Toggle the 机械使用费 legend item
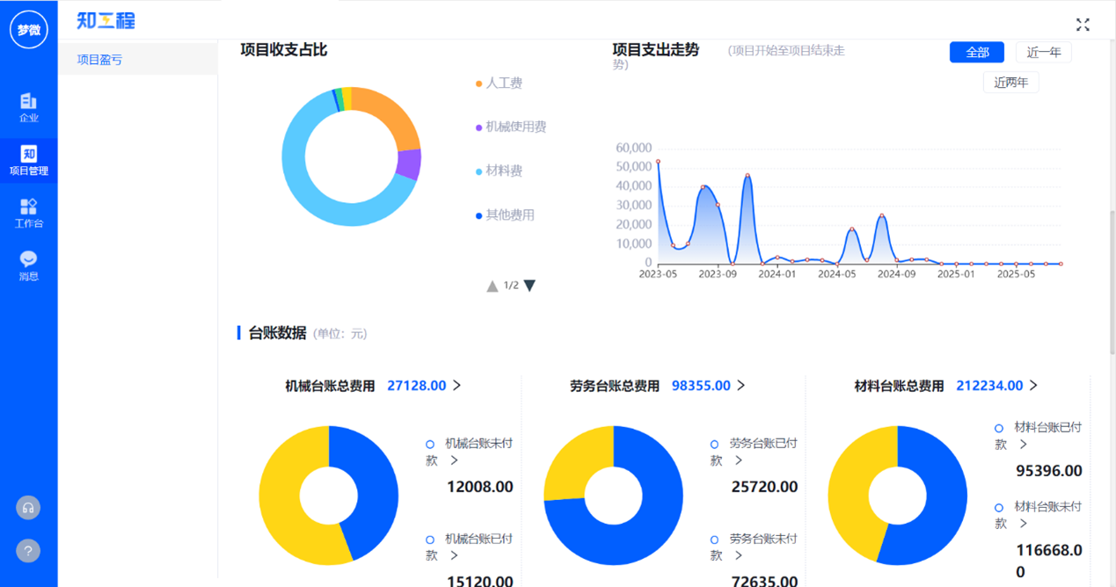The width and height of the screenshot is (1116, 587). [x=514, y=127]
